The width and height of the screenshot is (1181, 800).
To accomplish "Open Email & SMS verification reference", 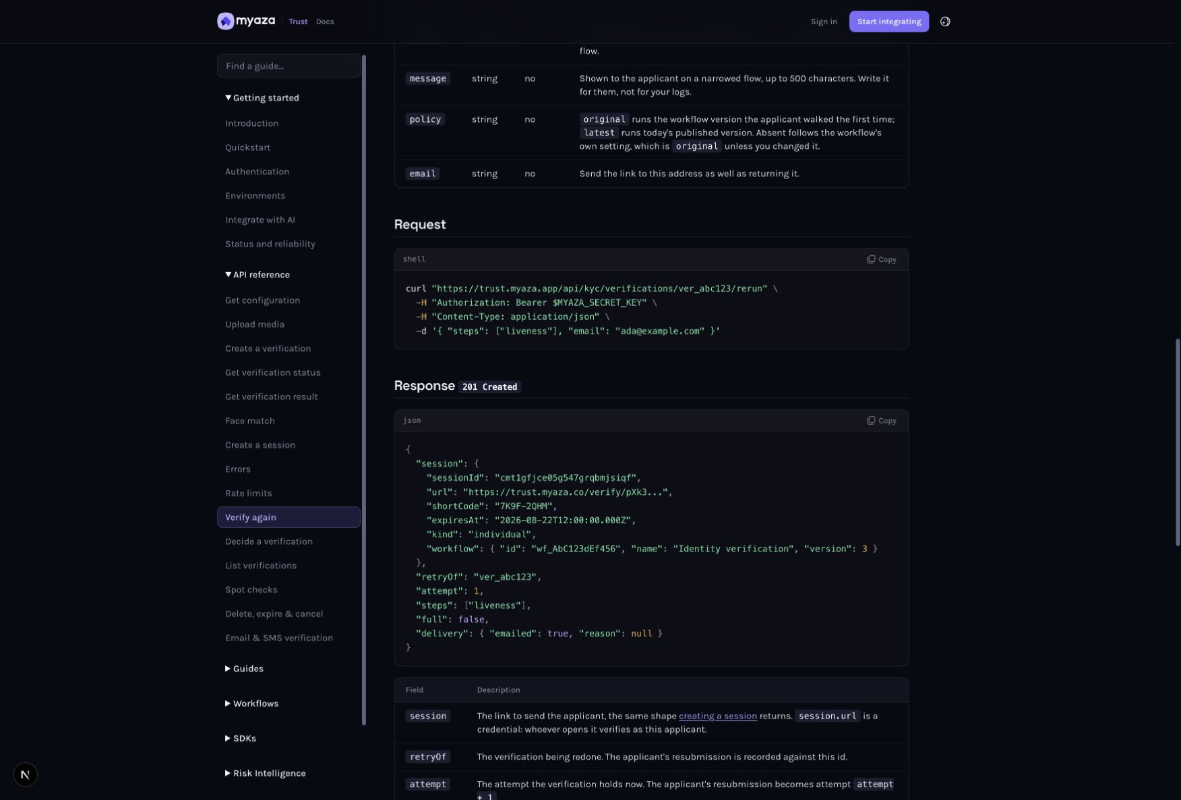I will click(278, 638).
